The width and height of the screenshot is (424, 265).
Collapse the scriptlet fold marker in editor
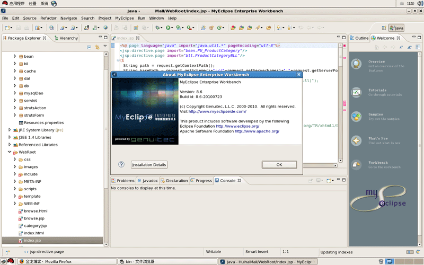(118, 60)
